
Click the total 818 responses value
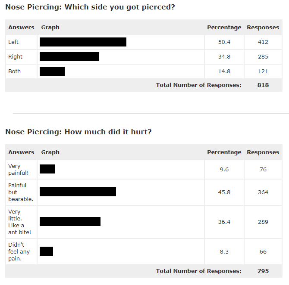coord(263,85)
